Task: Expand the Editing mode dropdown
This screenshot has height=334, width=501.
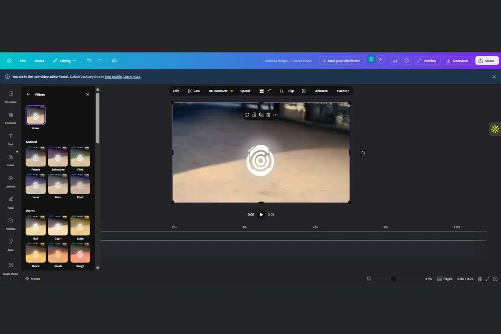Action: tap(64, 61)
